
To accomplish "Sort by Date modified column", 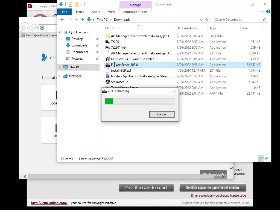I will pyautogui.click(x=187, y=28).
